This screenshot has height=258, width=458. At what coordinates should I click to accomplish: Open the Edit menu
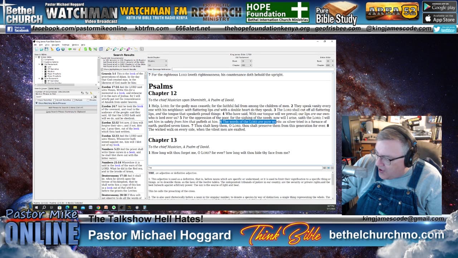coord(41,45)
